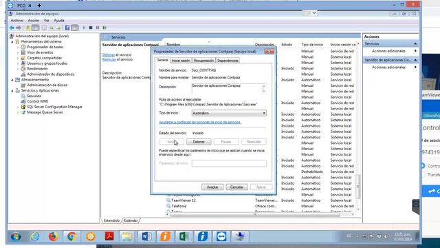Click the Parámetros de inicio input field
Viewport: 440px width, 248px height.
(x=229, y=163)
